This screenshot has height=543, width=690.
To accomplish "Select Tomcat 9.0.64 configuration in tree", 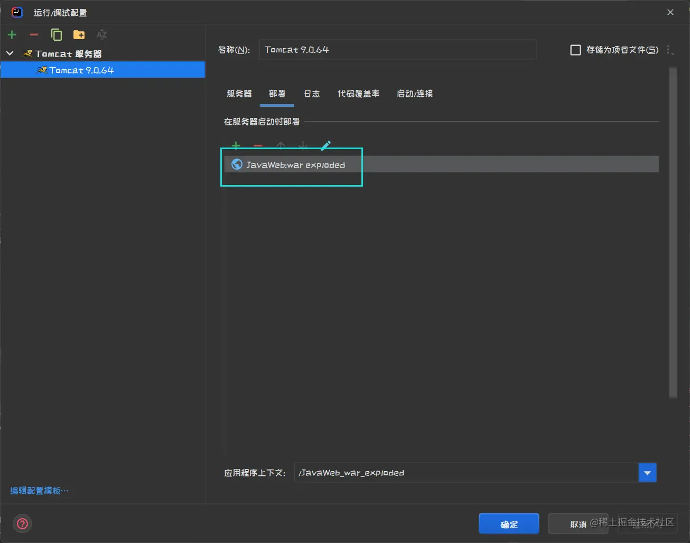I will (x=102, y=70).
